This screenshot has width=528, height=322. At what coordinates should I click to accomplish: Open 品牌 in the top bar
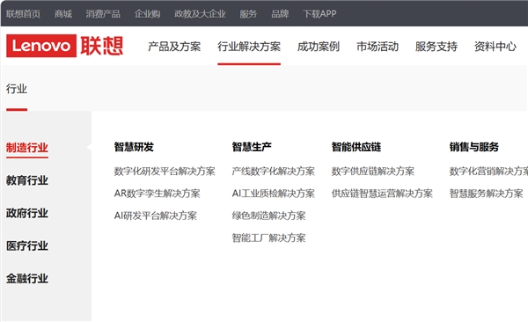click(x=280, y=14)
